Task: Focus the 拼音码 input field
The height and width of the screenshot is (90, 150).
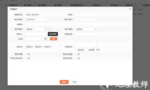Action: (36, 24)
